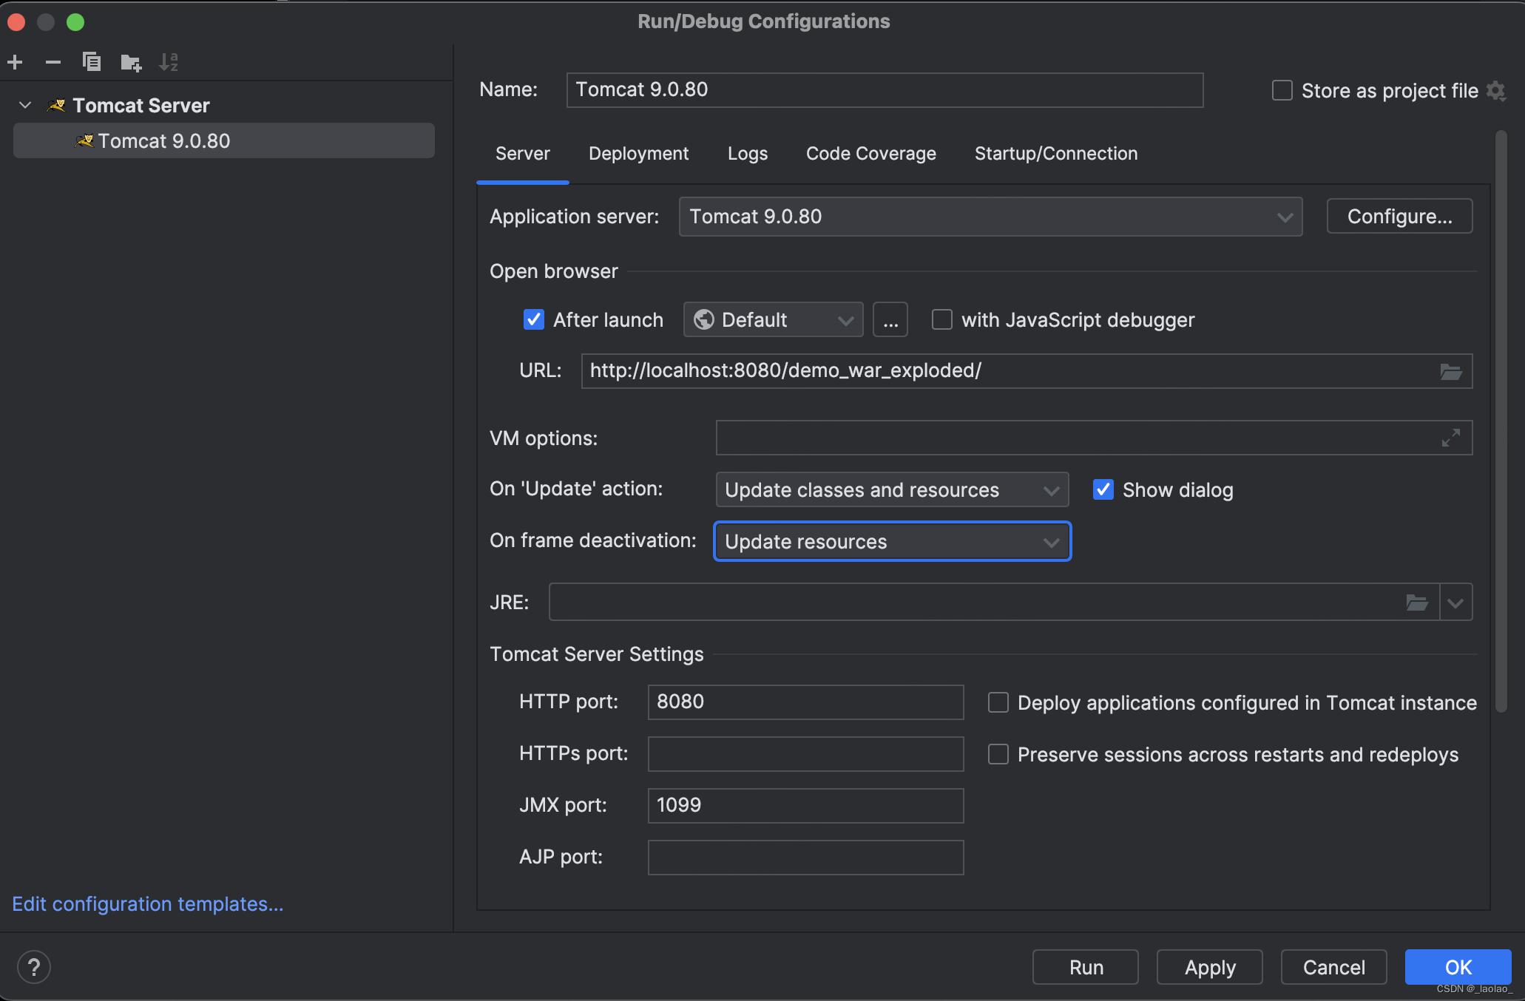
Task: Uncheck After launch option
Action: [x=534, y=319]
